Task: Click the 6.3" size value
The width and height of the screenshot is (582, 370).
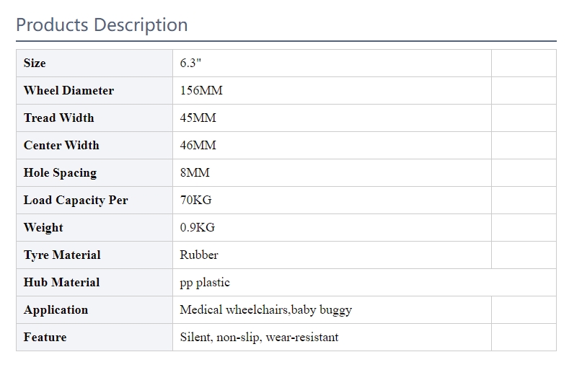Action: 190,63
